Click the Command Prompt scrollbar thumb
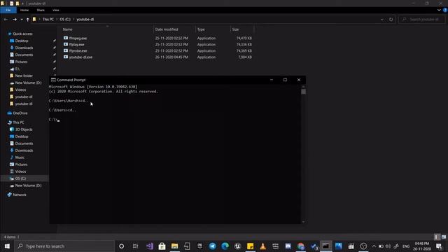The width and height of the screenshot is (448, 252). tap(303, 92)
